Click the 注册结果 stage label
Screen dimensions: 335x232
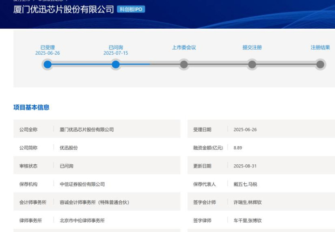320,47
